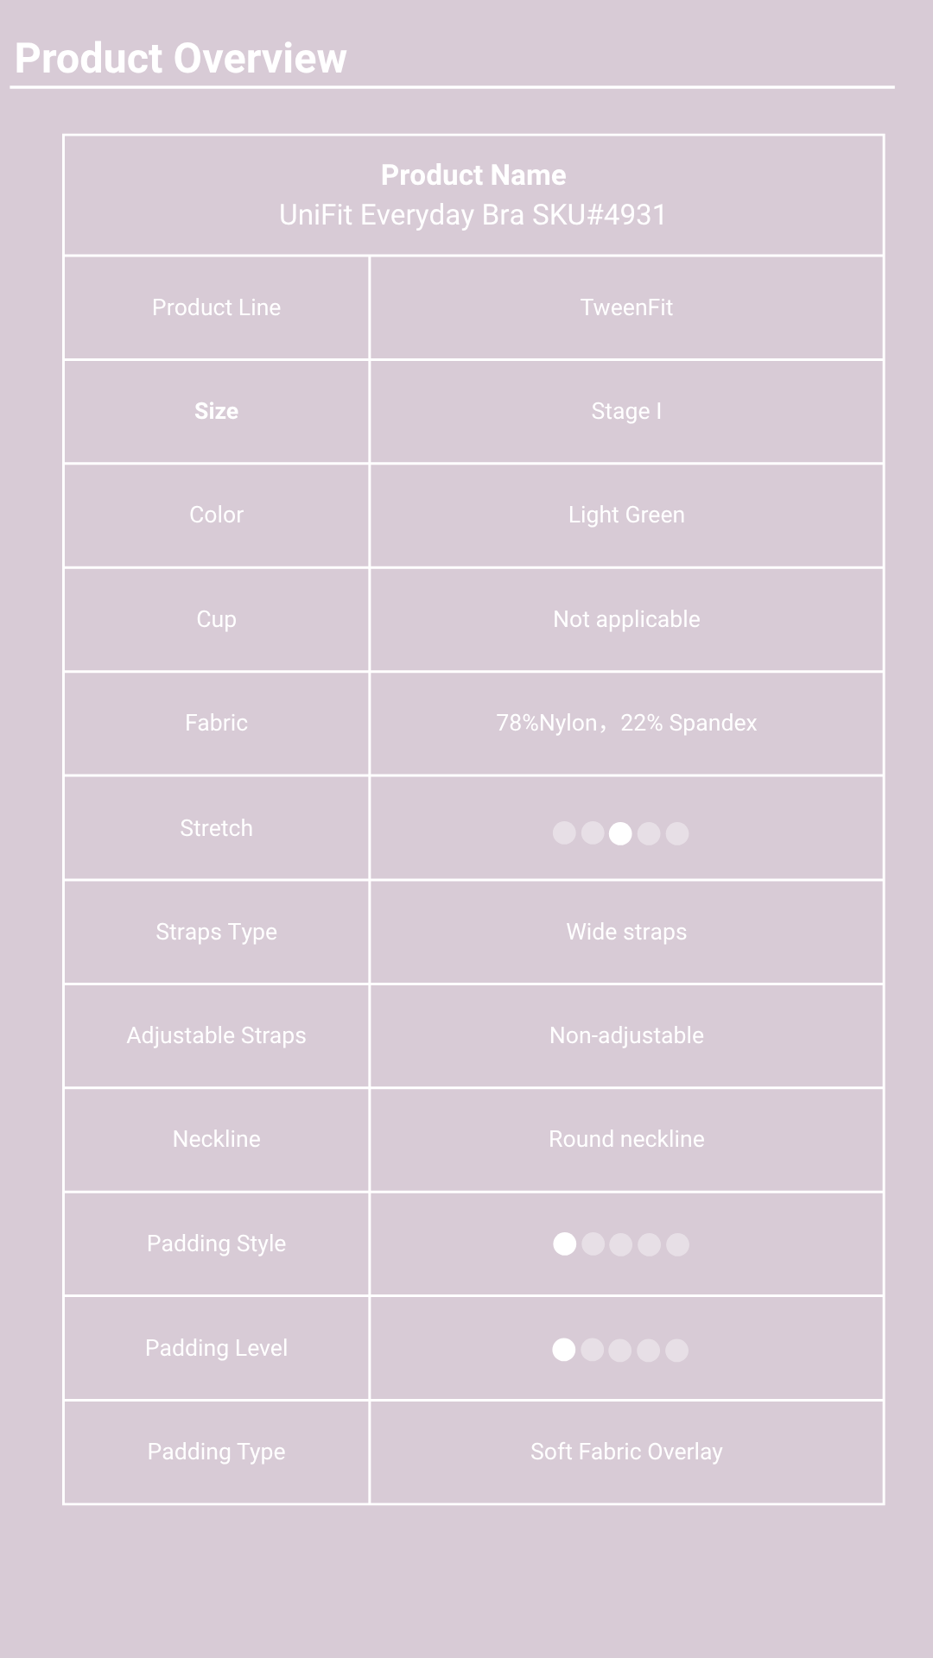Click the last dot in Stretch rating

click(x=677, y=833)
